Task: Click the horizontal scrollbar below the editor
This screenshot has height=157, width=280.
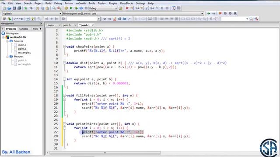Action: point(105,153)
